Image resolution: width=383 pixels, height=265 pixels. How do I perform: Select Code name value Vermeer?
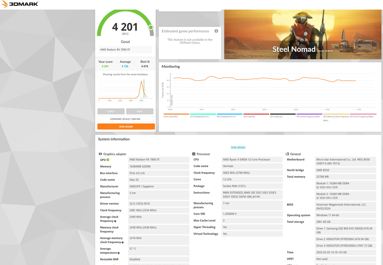coord(252,166)
